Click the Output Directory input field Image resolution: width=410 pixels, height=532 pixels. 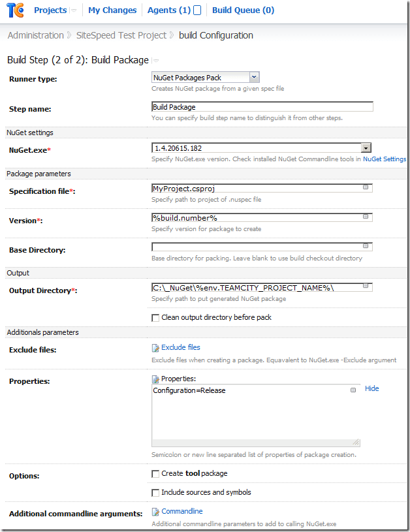click(262, 287)
